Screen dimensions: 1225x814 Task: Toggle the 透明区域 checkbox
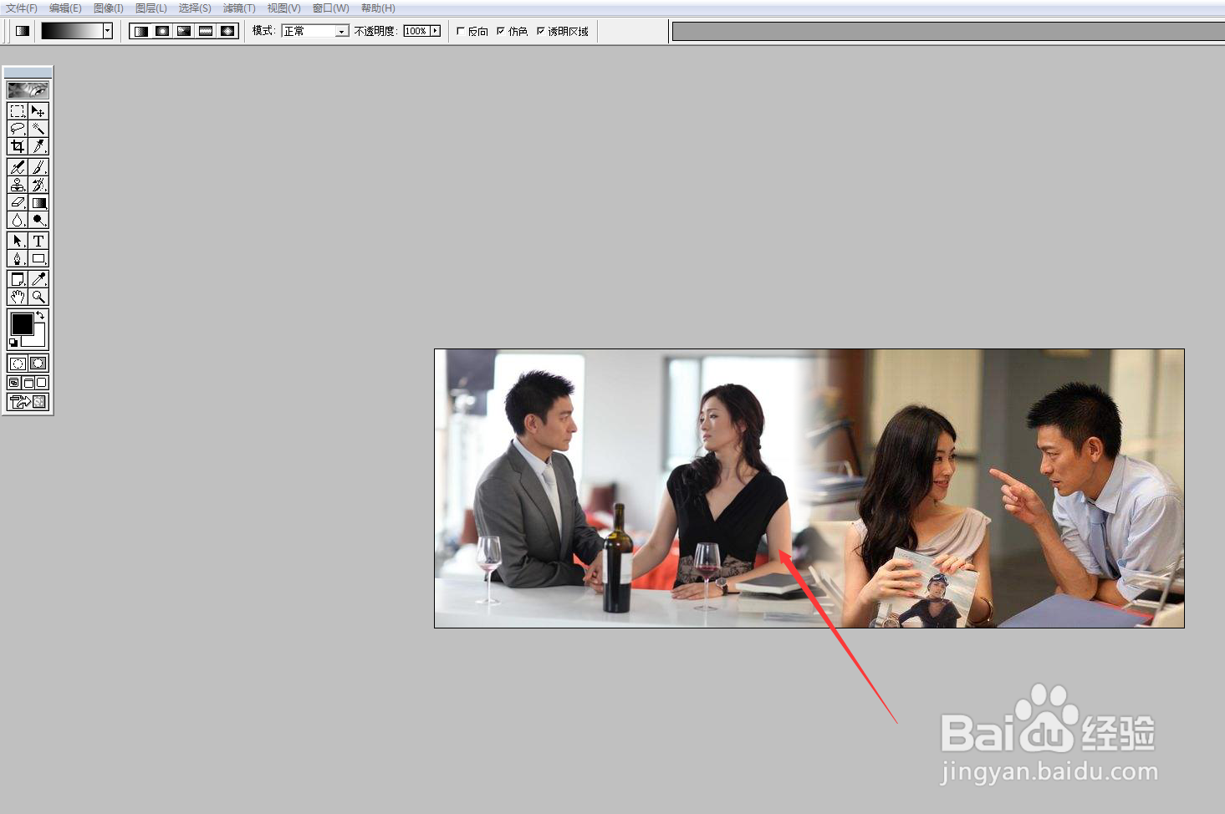click(x=540, y=31)
